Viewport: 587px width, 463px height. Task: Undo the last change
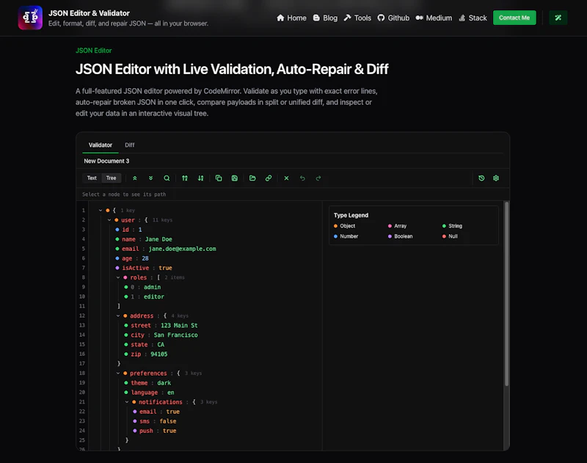[x=302, y=178]
